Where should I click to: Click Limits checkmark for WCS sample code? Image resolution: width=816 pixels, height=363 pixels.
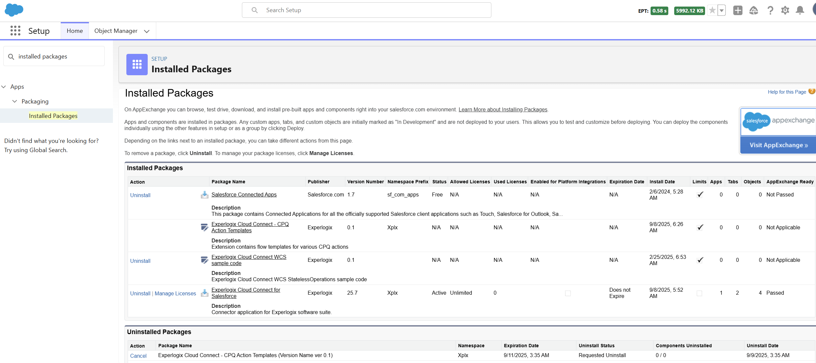(700, 260)
